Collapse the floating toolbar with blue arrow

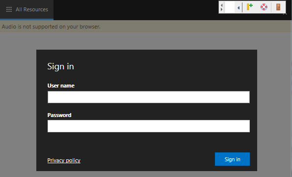[x=239, y=8]
